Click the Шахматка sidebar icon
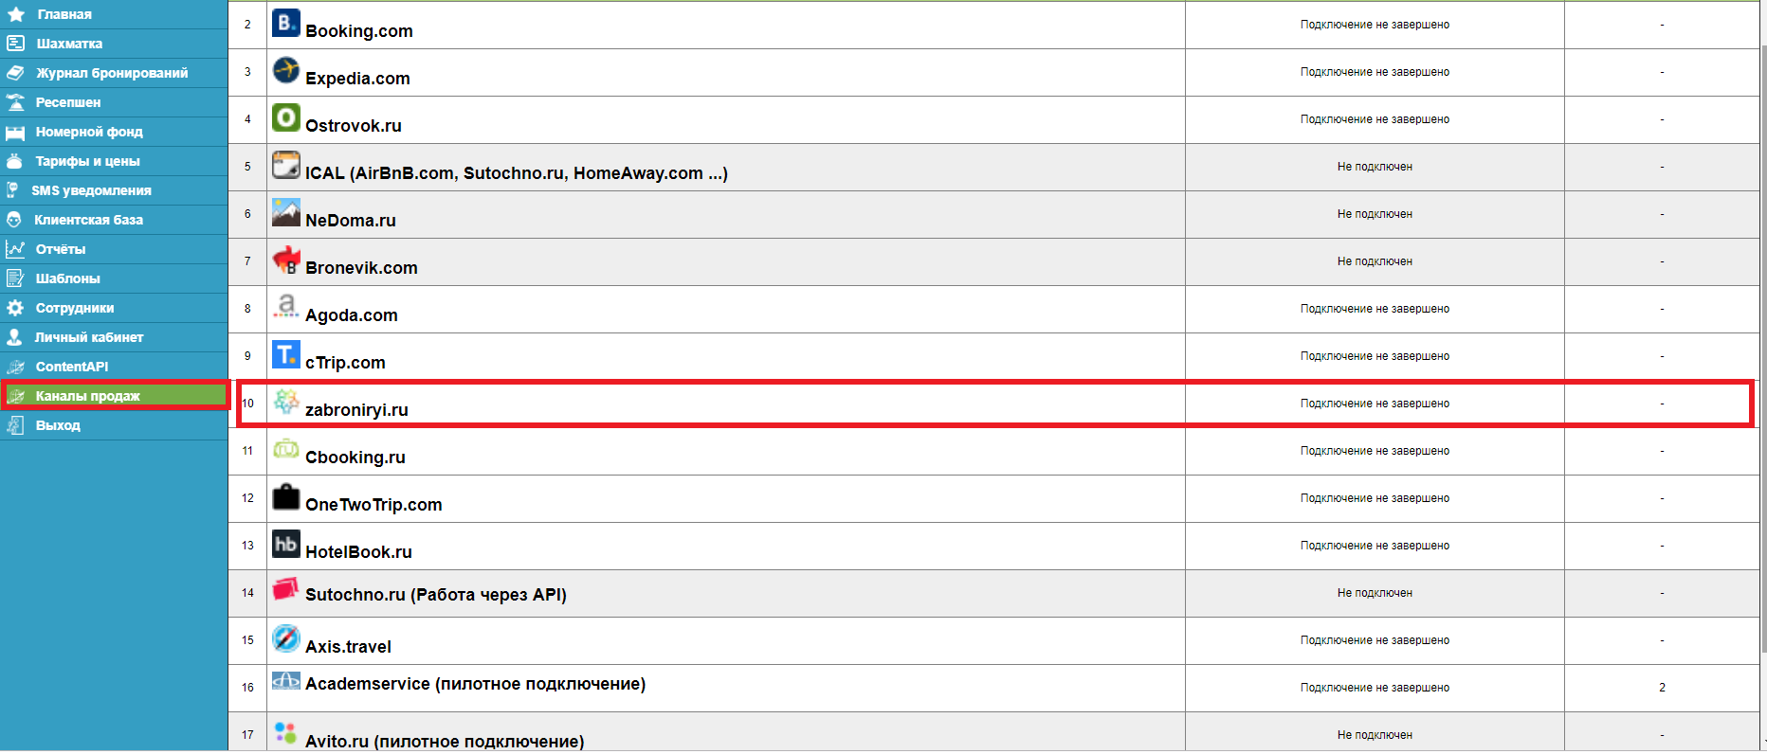The image size is (1767, 754). pyautogui.click(x=15, y=44)
